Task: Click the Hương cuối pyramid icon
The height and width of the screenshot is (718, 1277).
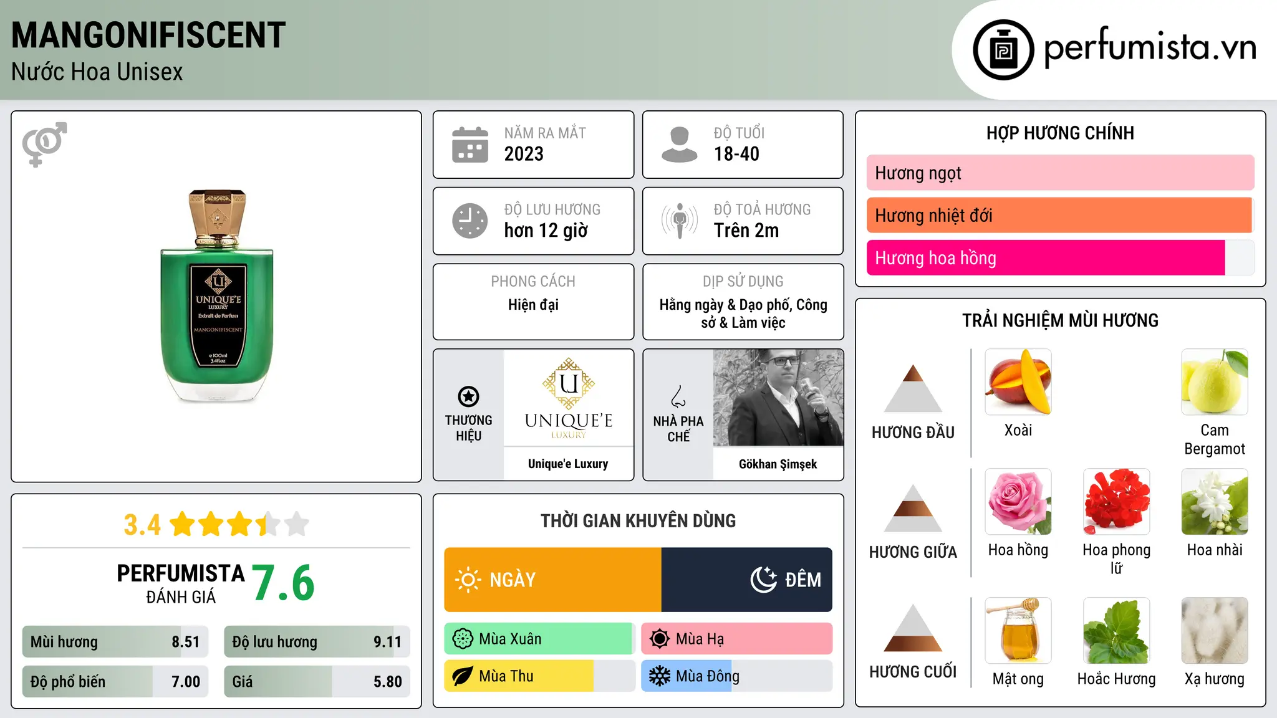Action: (x=913, y=628)
